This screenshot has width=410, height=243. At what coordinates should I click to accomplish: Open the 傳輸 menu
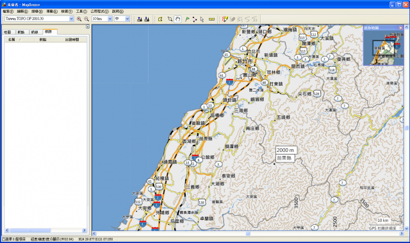coord(52,12)
